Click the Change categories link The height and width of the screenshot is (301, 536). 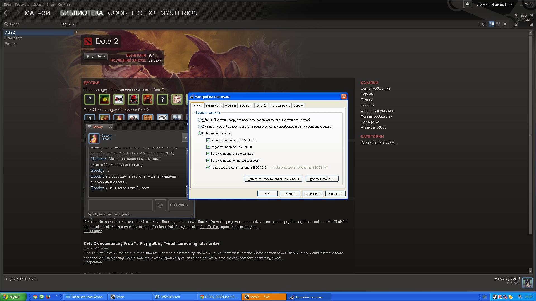378,142
